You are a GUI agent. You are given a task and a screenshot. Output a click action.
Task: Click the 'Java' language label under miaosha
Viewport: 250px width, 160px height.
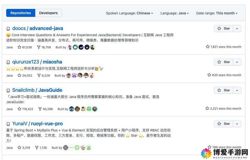[x=9, y=76]
